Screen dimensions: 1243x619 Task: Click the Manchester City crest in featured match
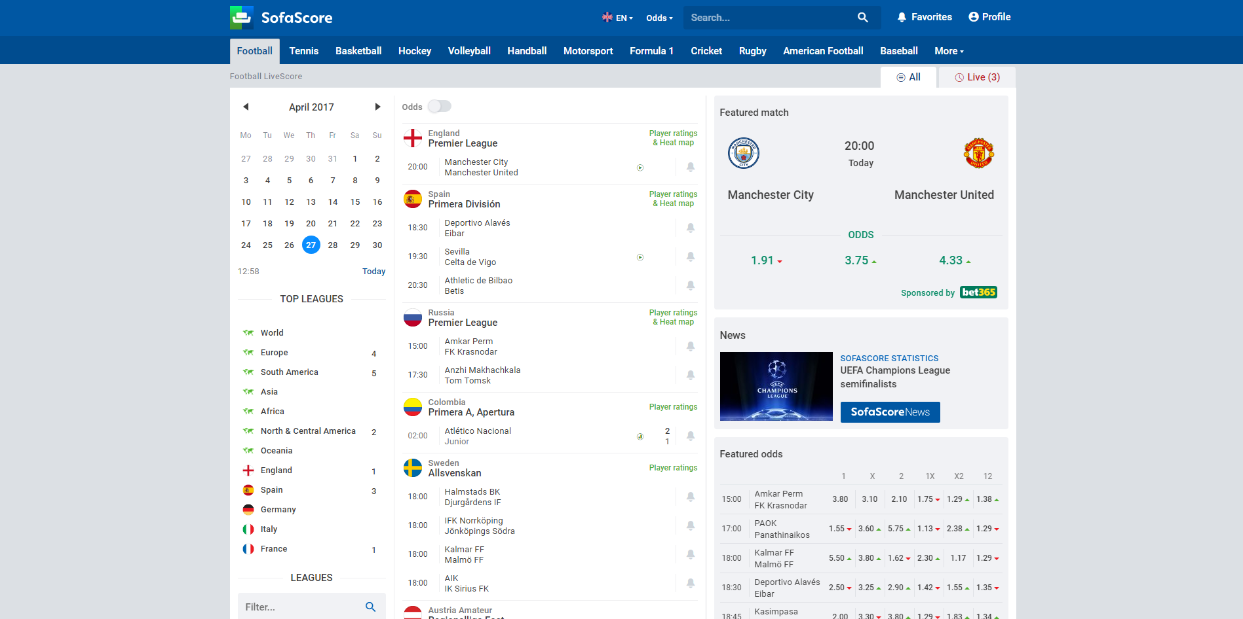coord(743,153)
